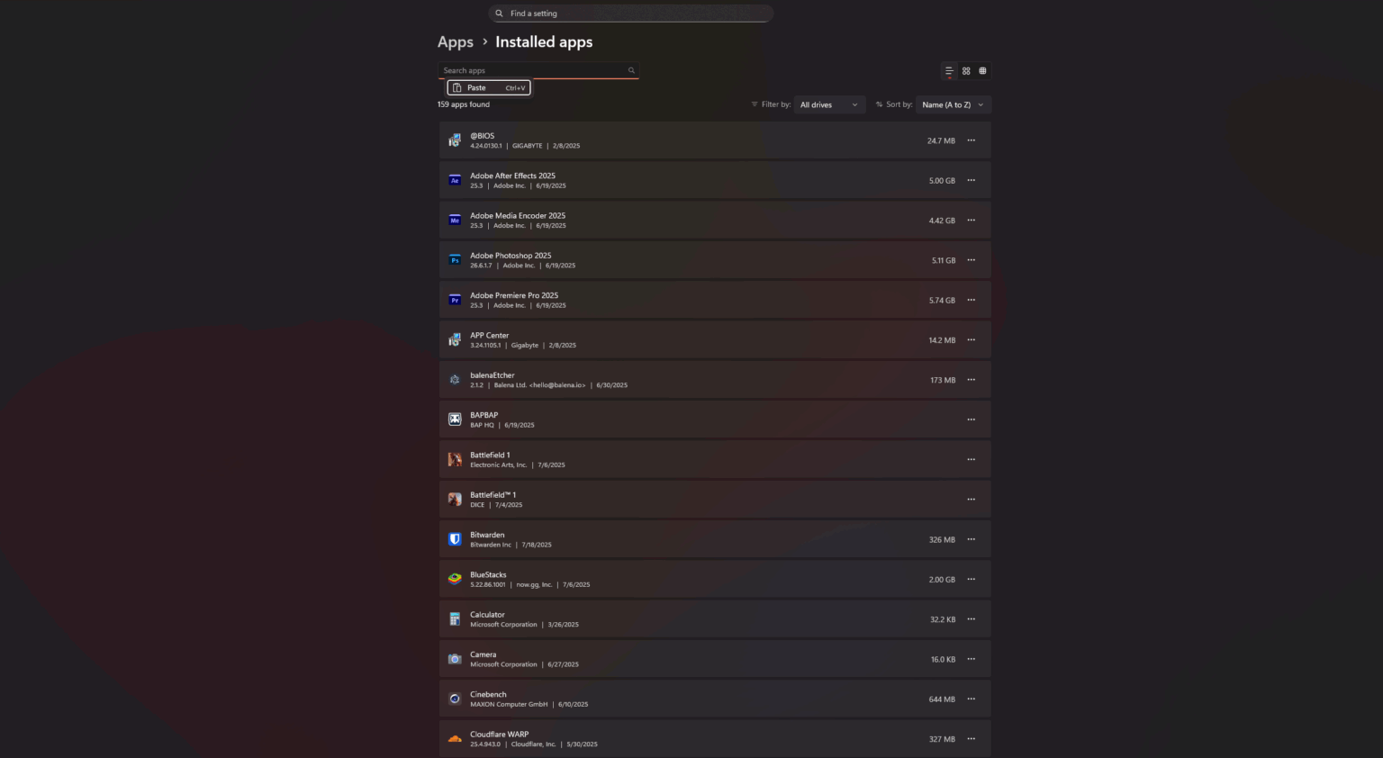
Task: Open more options for Camera
Action: 971,659
